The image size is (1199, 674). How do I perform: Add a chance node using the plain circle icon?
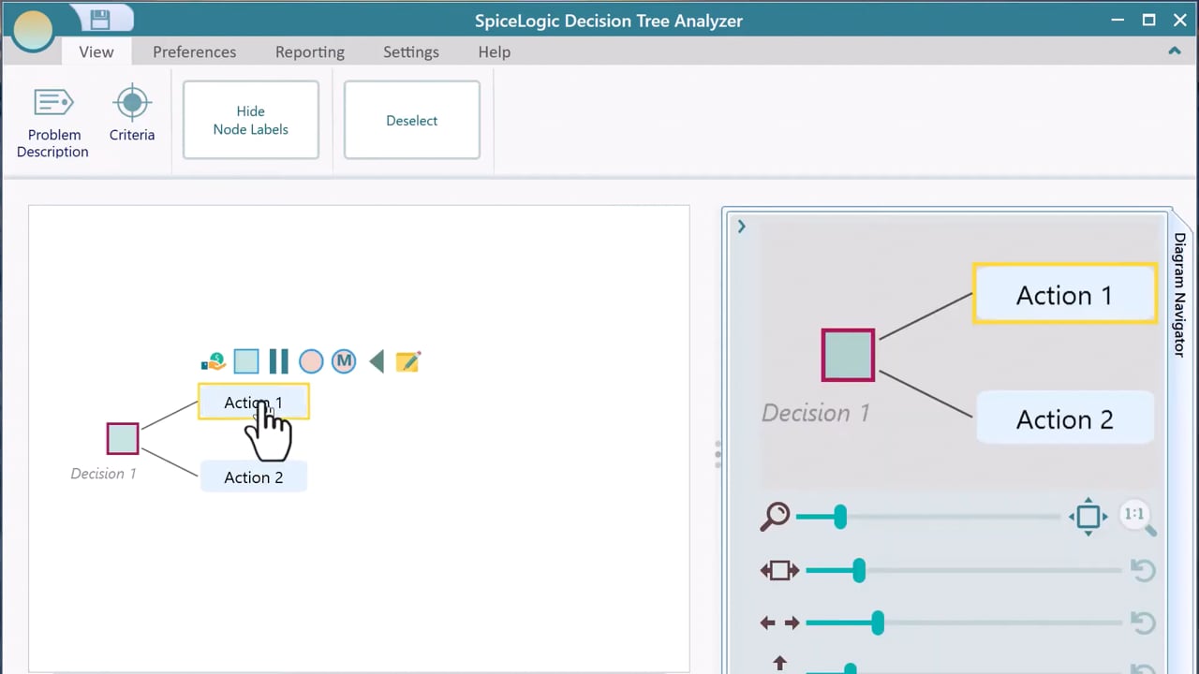pos(311,361)
